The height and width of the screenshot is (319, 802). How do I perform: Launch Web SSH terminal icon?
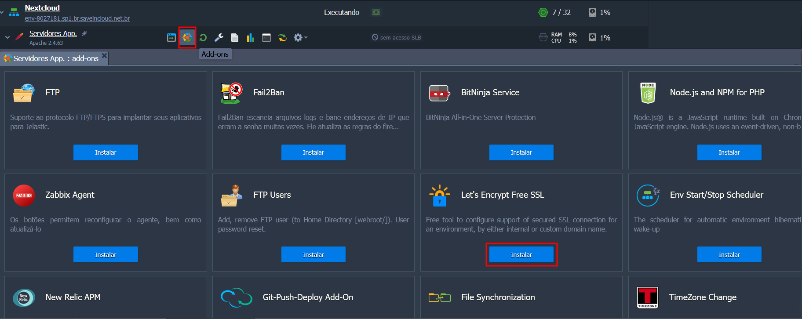(266, 38)
